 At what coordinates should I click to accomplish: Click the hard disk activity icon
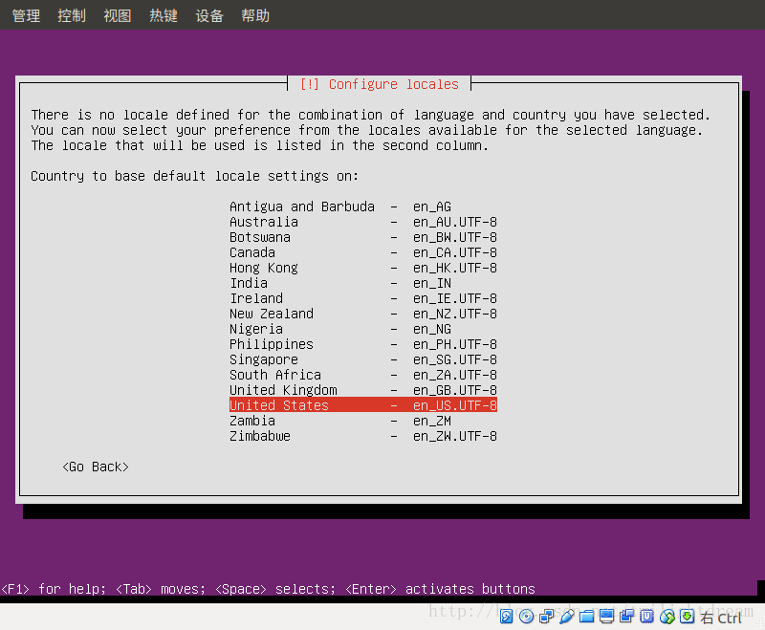506,617
